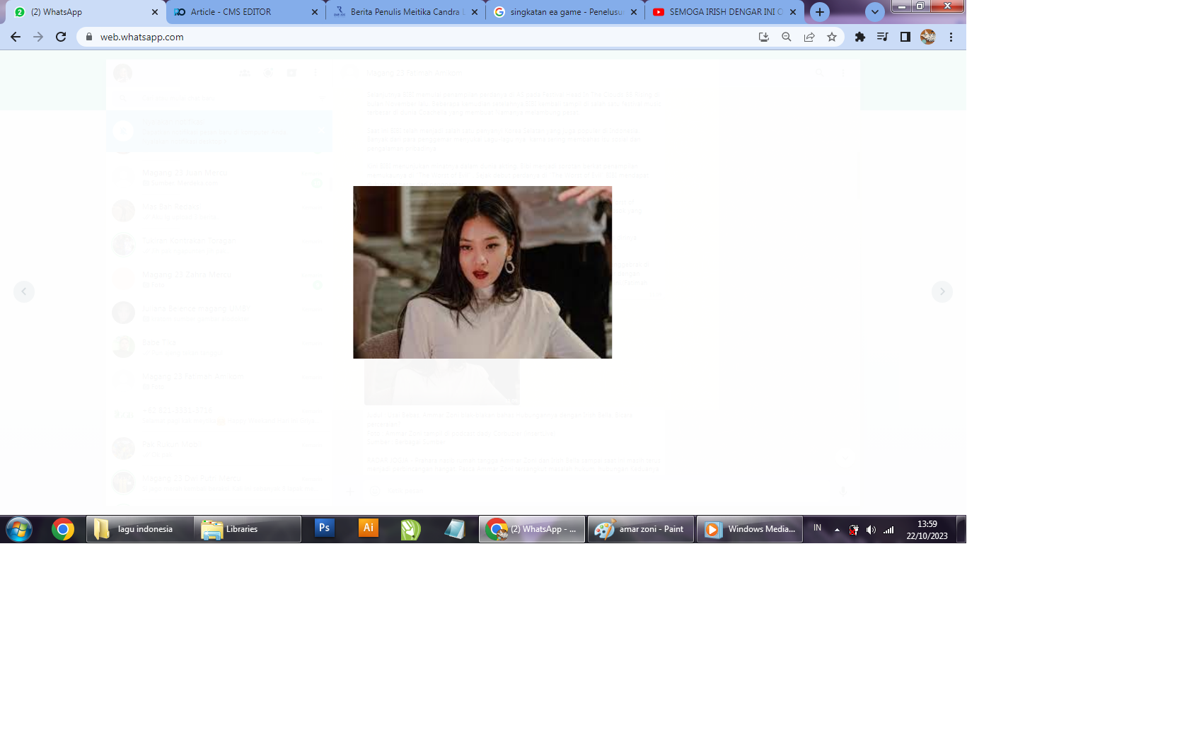Image resolution: width=1187 pixels, height=730 pixels.
Task: Open Windows Start menu
Action: [x=19, y=529]
